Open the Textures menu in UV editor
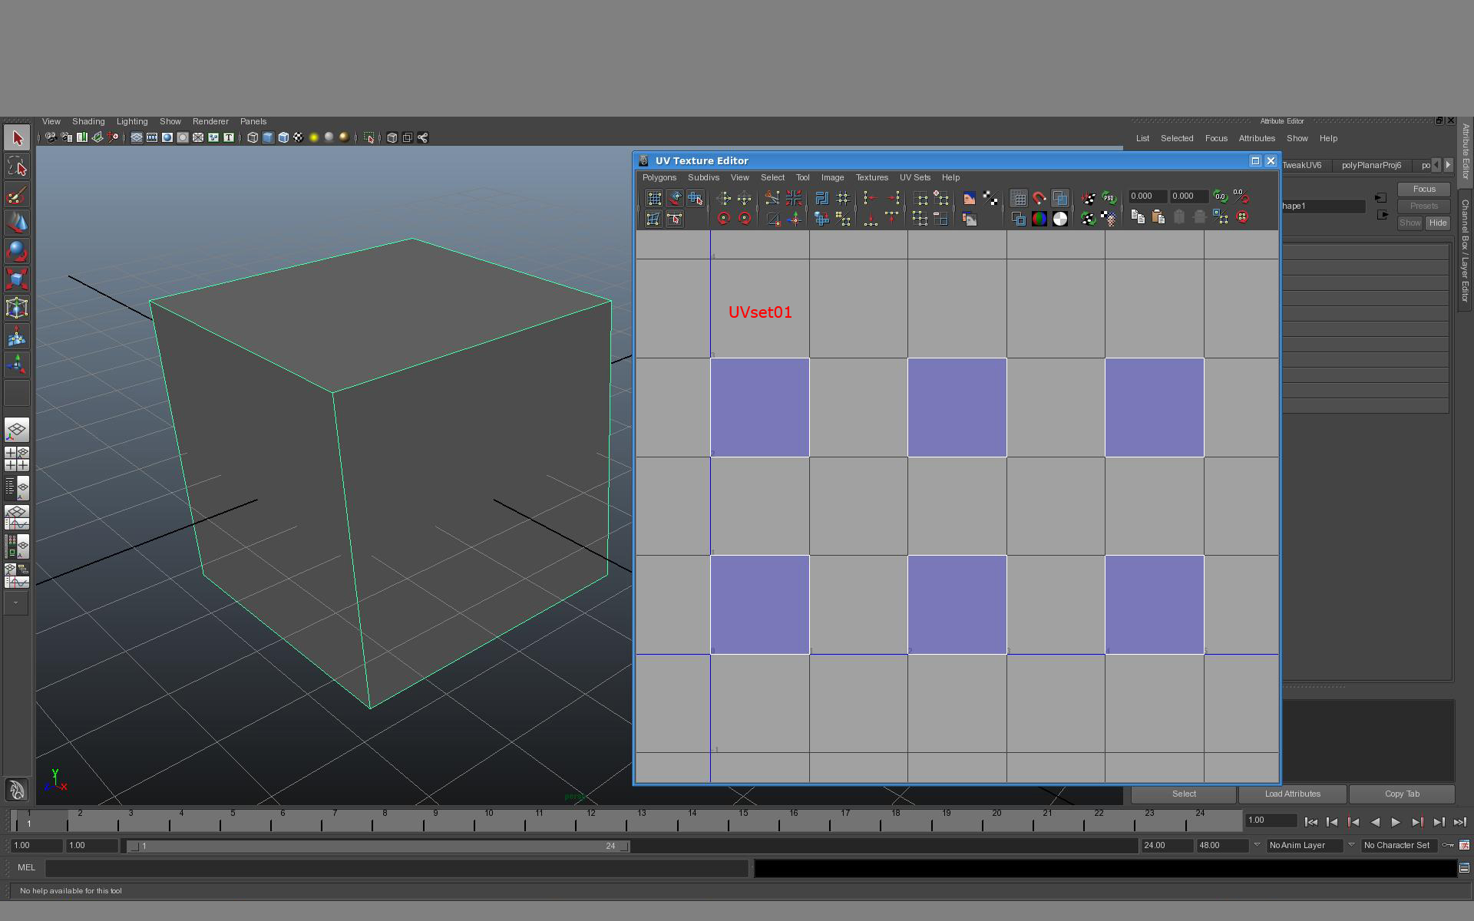 click(x=872, y=177)
